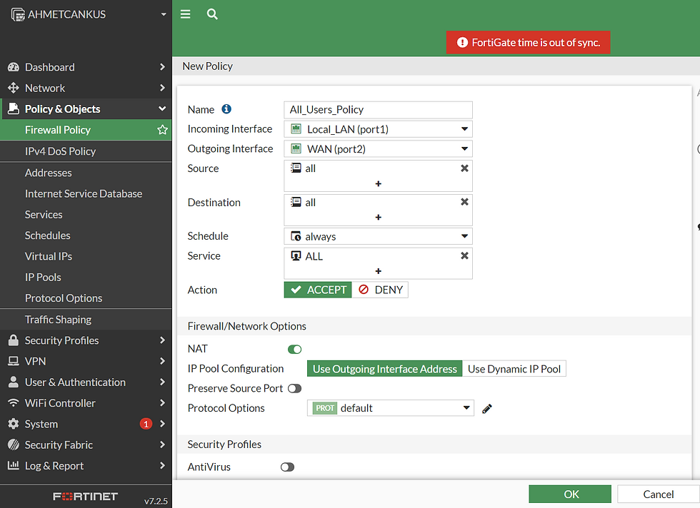Viewport: 700px width, 508px height.
Task: Select Use Dynamic IP Pool
Action: click(x=514, y=369)
